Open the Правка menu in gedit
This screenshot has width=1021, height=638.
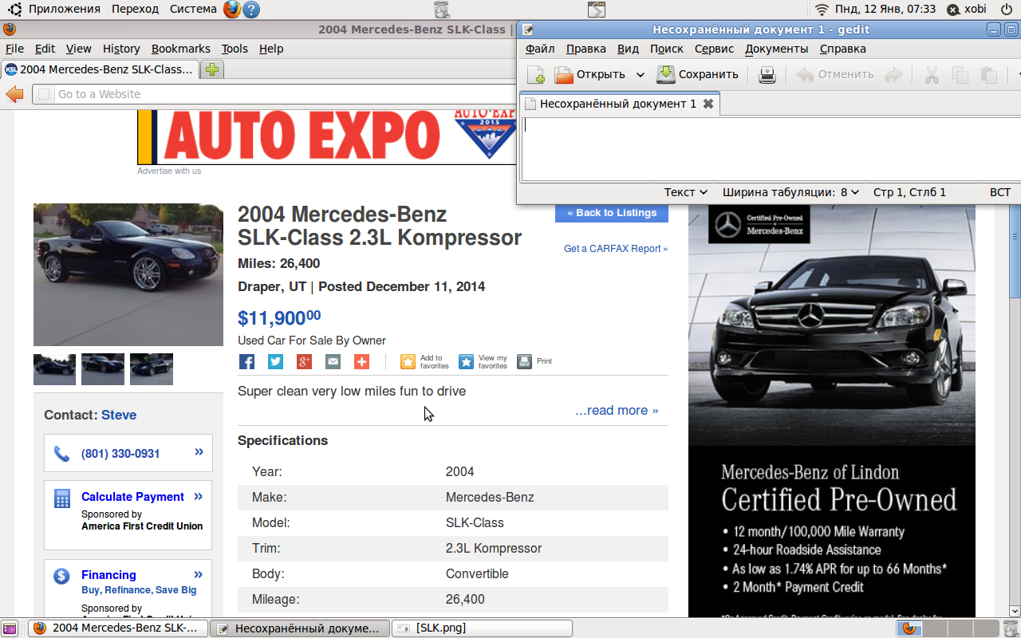[x=585, y=49]
